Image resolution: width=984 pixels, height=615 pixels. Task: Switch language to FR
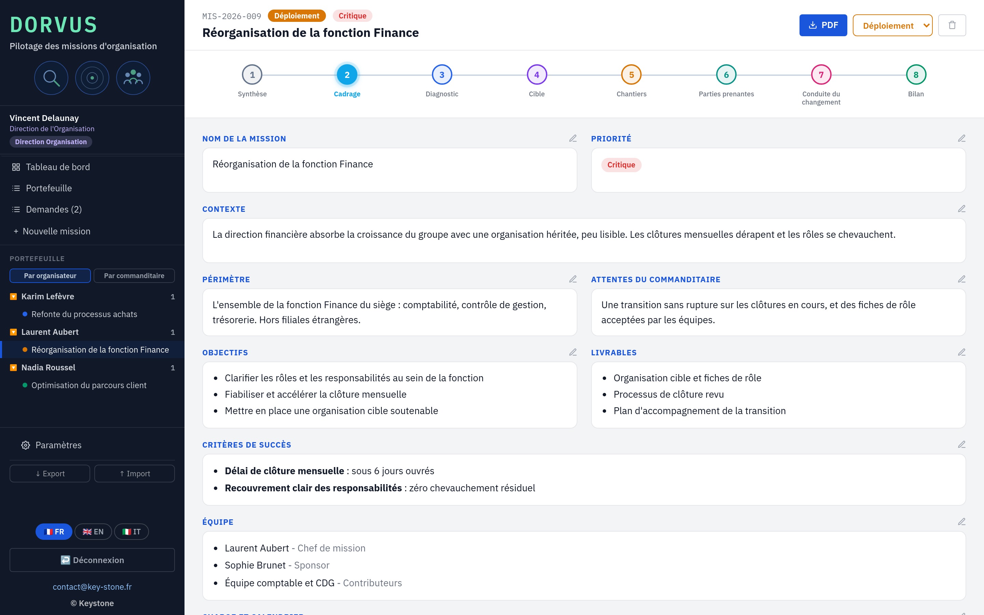[x=54, y=532]
